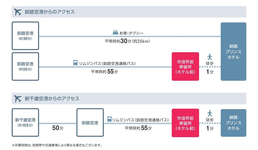Viewport: 258px width, 150px height.
Task: Click the 釧路空港からのアクセス header text
Action: [x=50, y=12]
